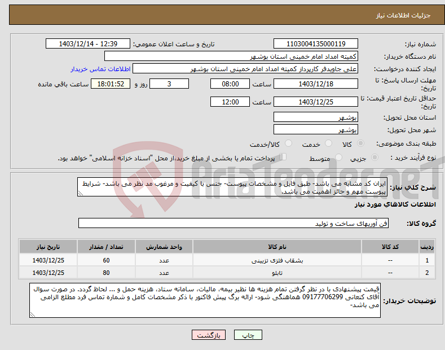Click the quantity cell 60
This screenshot has height=350, width=445.
click(106, 260)
